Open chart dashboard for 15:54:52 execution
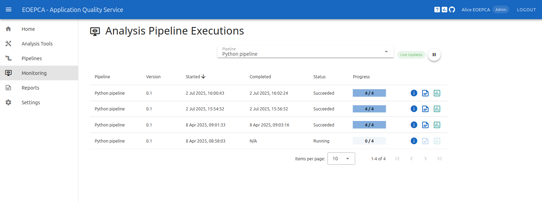The height and width of the screenshot is (203, 542). (x=437, y=109)
